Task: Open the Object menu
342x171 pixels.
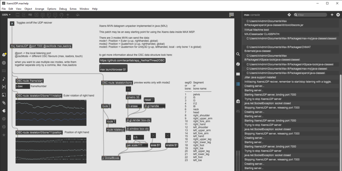Action: pyautogui.click(x=28, y=9)
